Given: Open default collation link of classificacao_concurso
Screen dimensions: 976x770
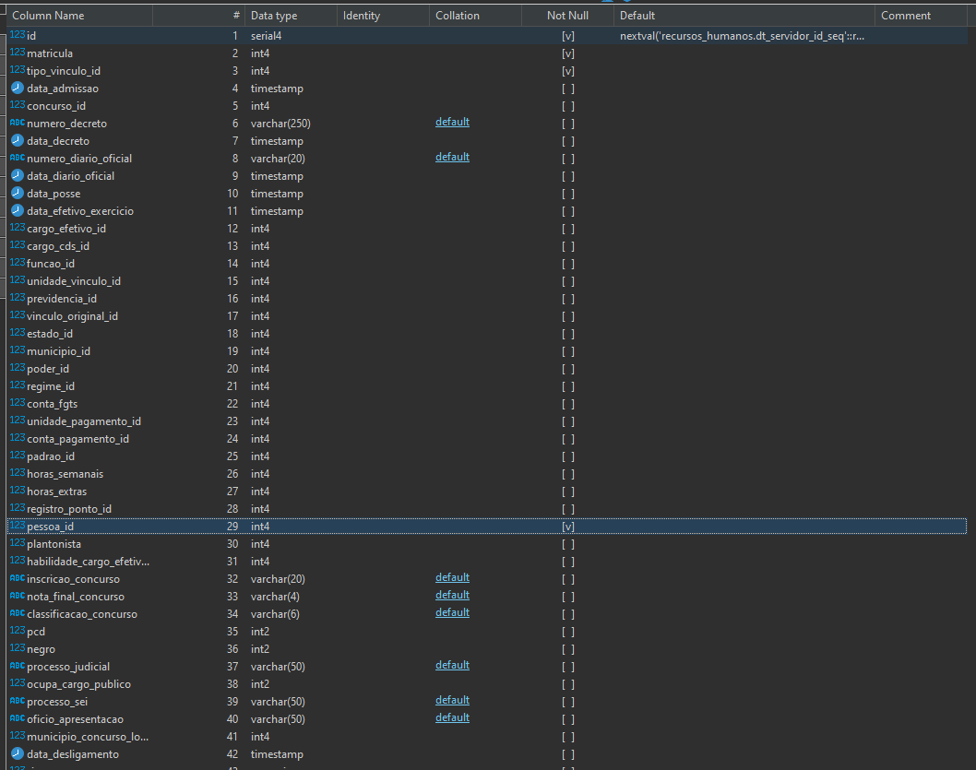Looking at the screenshot, I should tap(453, 612).
